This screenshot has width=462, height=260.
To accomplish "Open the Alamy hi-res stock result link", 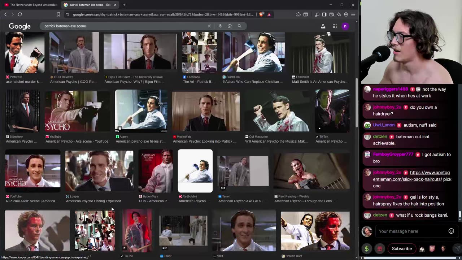I will (x=140, y=142).
